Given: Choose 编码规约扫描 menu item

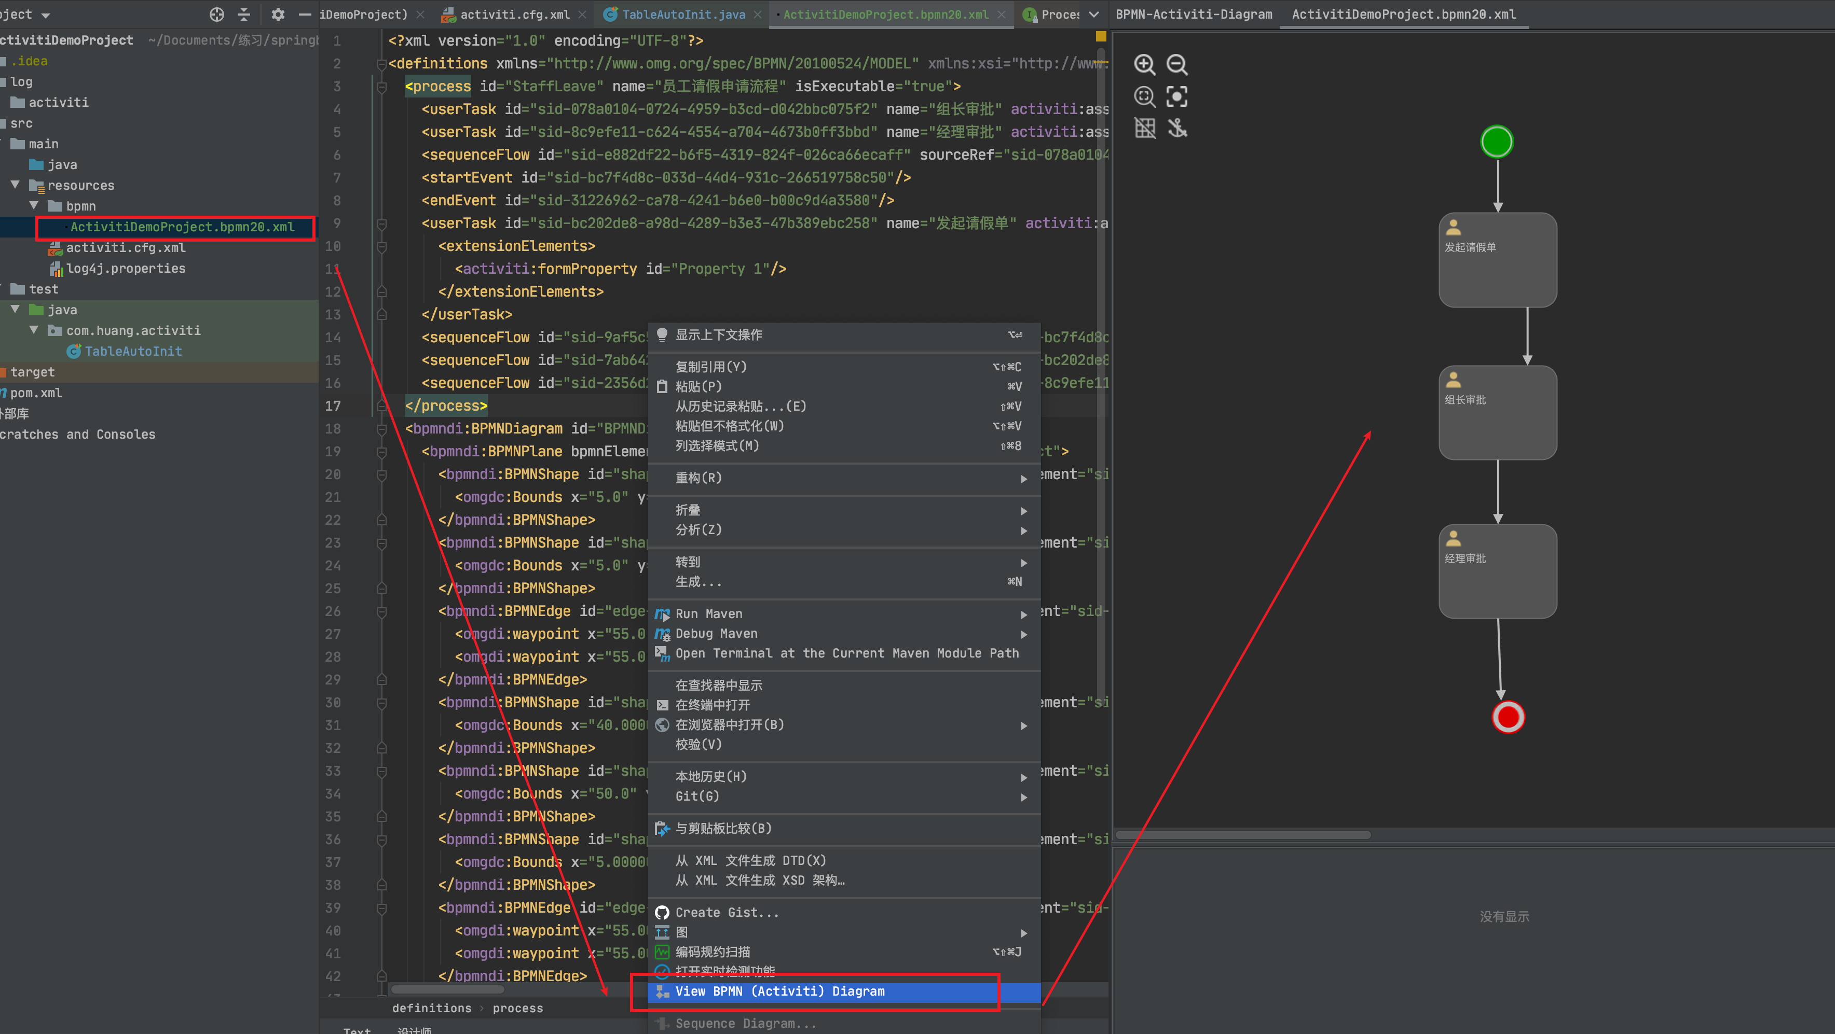Looking at the screenshot, I should [x=844, y=952].
